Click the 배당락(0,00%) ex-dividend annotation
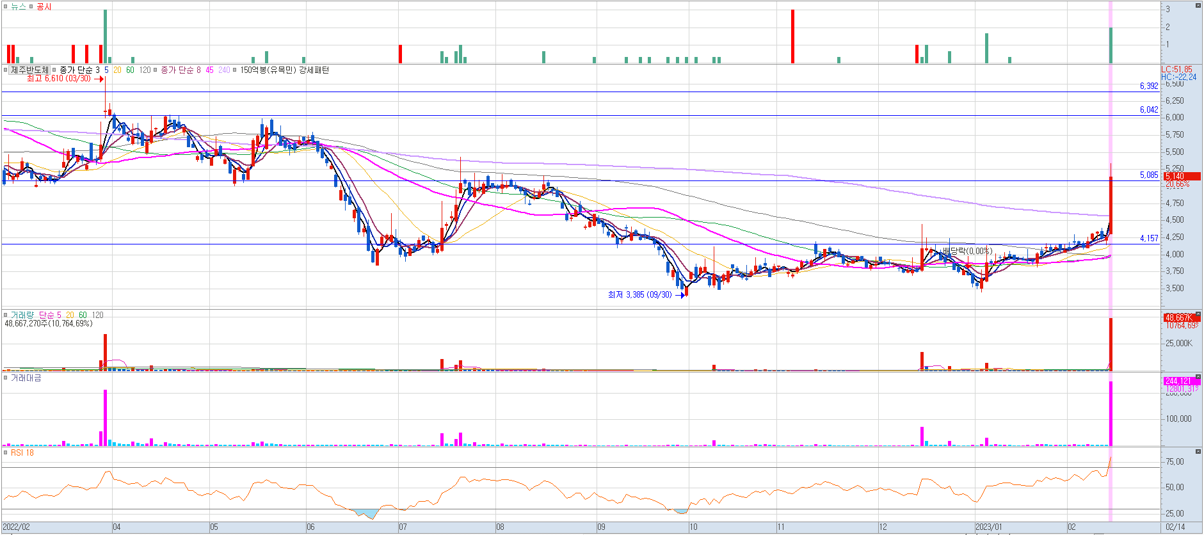 tap(967, 252)
